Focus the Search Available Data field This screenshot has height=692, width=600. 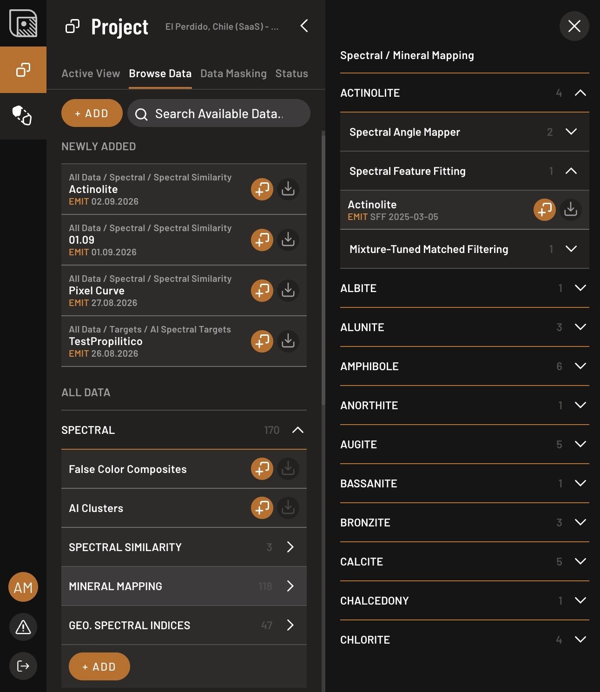click(x=219, y=113)
